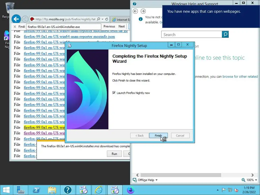Click Run in download notification

pyautogui.click(x=114, y=154)
